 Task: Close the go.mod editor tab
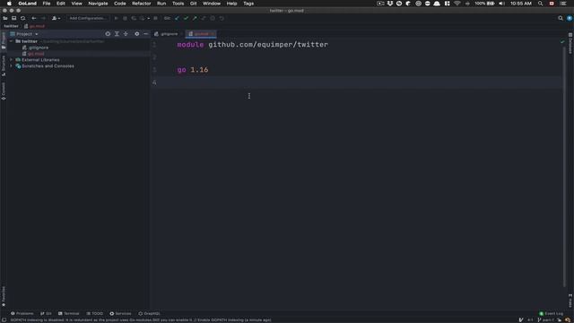(213, 34)
